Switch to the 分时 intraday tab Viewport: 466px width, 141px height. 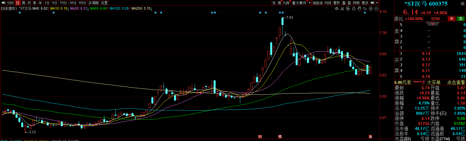10,3
